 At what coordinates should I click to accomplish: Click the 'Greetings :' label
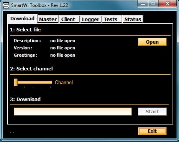pyautogui.click(x=26, y=55)
